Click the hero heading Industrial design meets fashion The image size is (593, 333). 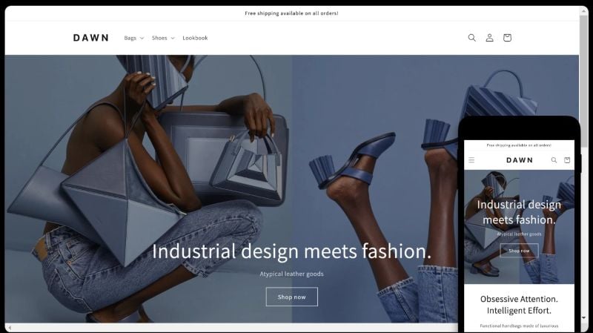[291, 251]
